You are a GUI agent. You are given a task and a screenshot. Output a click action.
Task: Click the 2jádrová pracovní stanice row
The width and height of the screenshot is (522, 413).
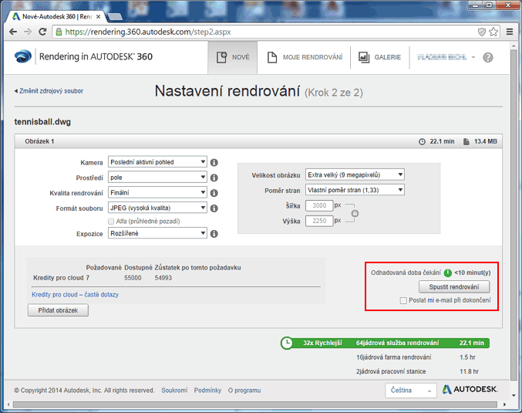417,371
